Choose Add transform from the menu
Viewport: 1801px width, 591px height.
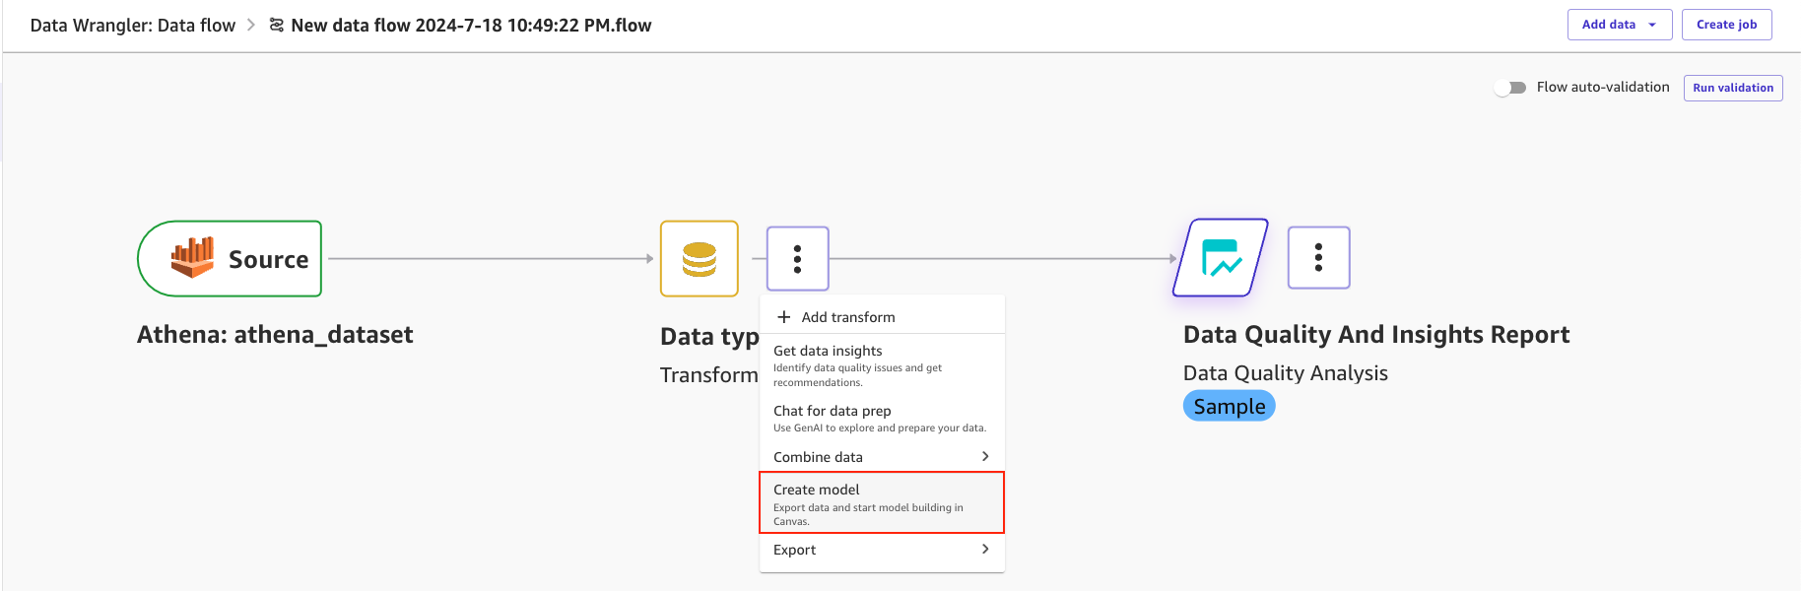(882, 317)
